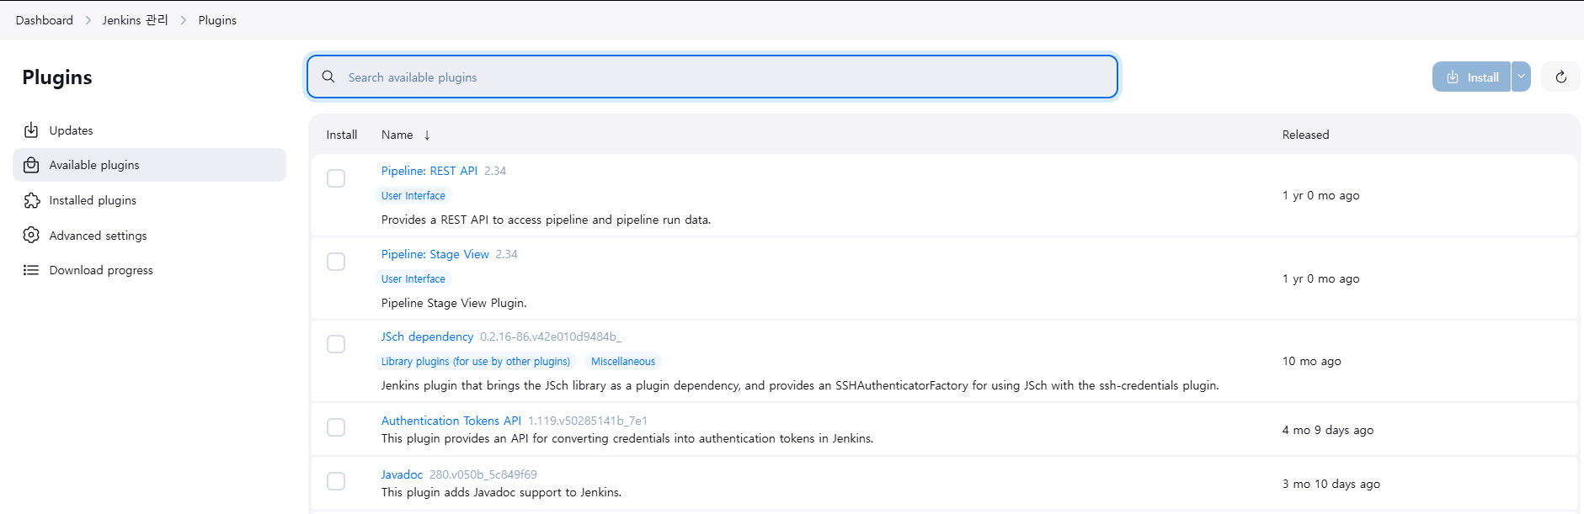Viewport: 1584px width, 514px height.
Task: Click version 1.119.v50285141b_7e1 text
Action: 588,421
